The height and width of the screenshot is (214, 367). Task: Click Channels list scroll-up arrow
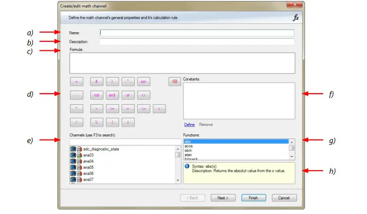178,149
